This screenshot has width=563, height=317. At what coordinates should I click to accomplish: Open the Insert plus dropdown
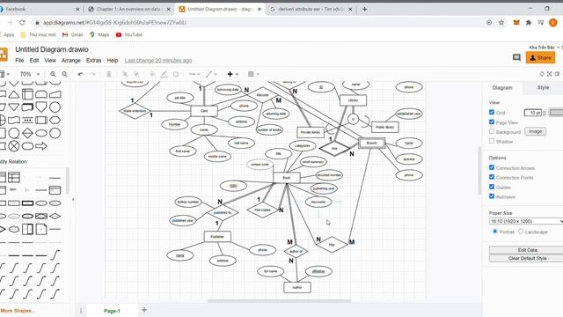click(232, 74)
